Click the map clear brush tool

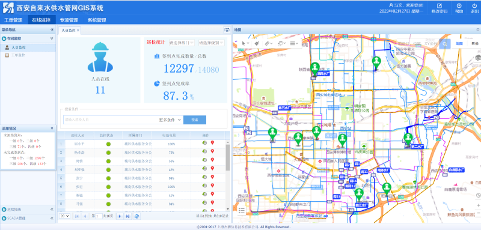click(x=257, y=43)
